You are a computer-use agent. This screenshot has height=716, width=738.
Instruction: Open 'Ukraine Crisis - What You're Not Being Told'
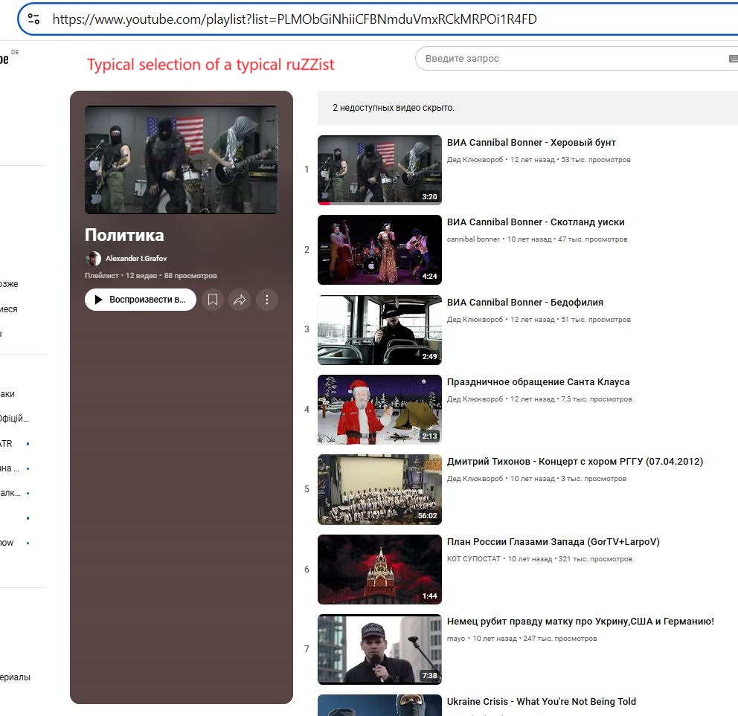(542, 701)
